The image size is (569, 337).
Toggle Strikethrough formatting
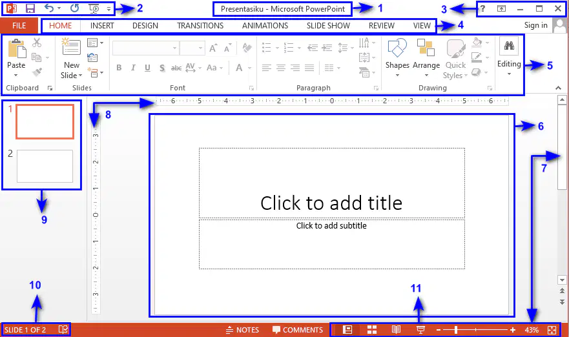pos(176,68)
